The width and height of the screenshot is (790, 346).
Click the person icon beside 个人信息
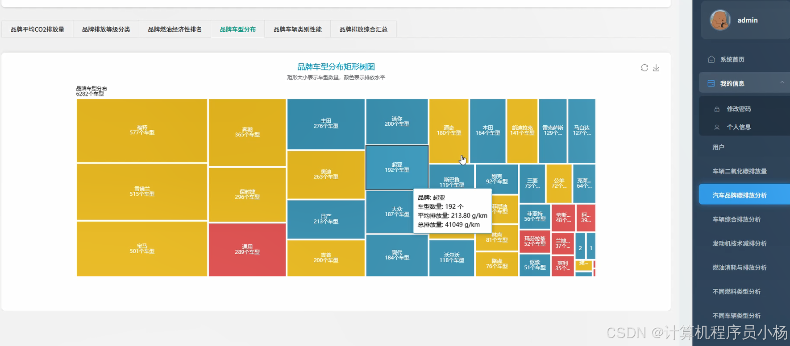(x=717, y=127)
